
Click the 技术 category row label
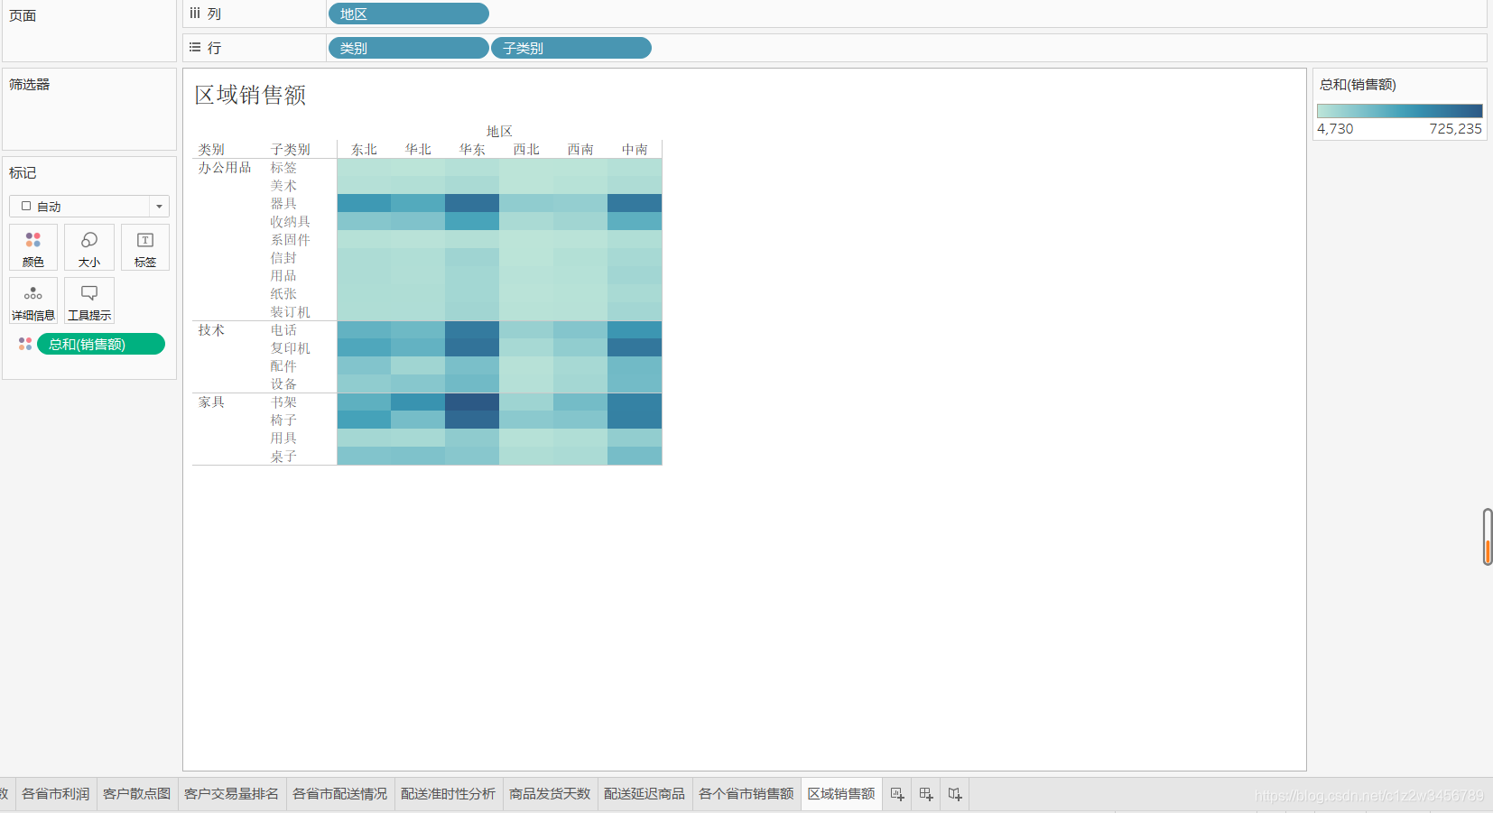click(211, 330)
